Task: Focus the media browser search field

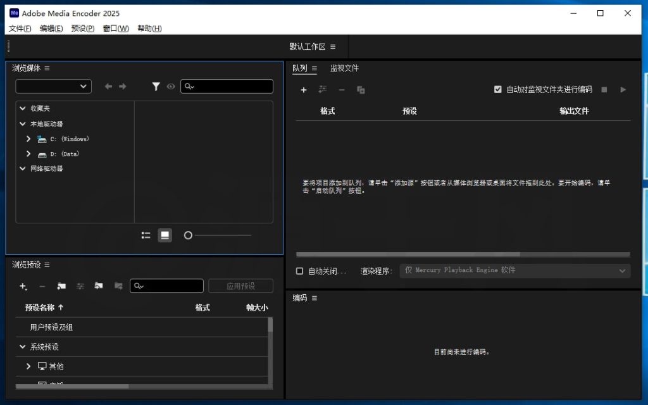Action: pyautogui.click(x=227, y=86)
